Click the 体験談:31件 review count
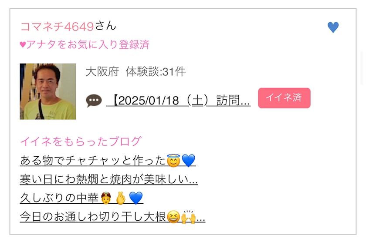This screenshot has width=366, height=242. [x=156, y=71]
